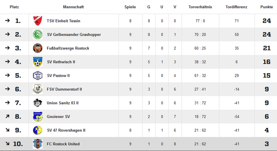Click the Spiele column header
The width and height of the screenshot is (277, 151).
pyautogui.click(x=130, y=7)
